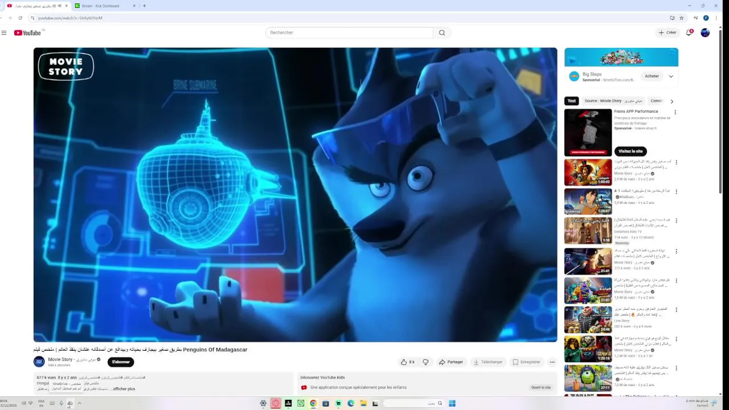Reload the page

coord(20,18)
